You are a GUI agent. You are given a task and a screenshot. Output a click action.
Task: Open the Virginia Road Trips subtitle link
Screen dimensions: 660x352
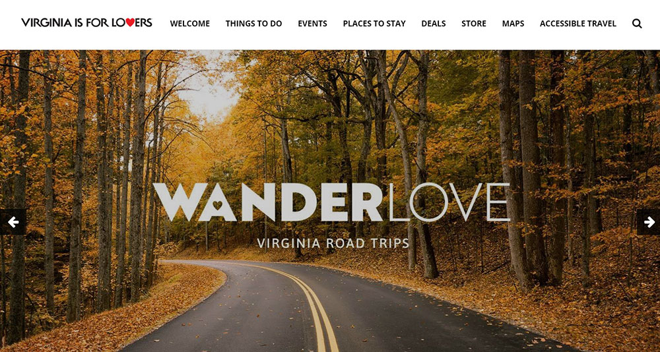(x=333, y=243)
